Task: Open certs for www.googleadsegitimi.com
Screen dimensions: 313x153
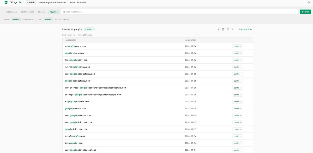Action: pyautogui.click(x=238, y=74)
